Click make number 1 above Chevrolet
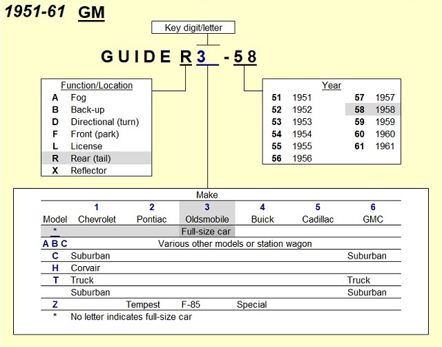Viewport: 442px width, 347px height. (x=97, y=207)
